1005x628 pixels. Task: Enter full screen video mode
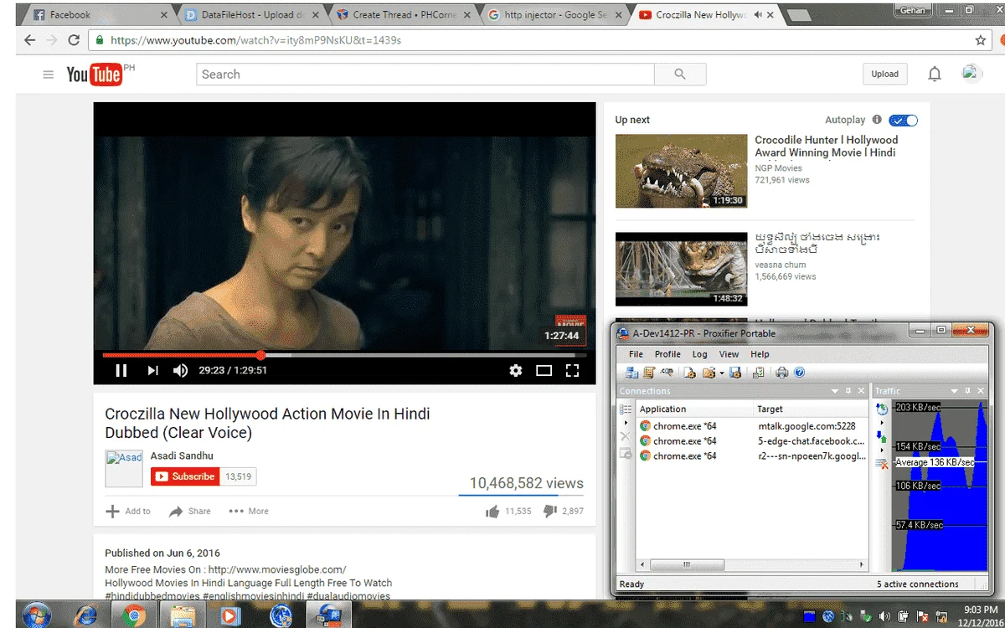point(573,370)
